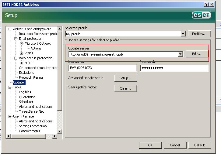The image size is (221, 157).
Task: Confirm settings with the OK button
Action: tap(150, 145)
